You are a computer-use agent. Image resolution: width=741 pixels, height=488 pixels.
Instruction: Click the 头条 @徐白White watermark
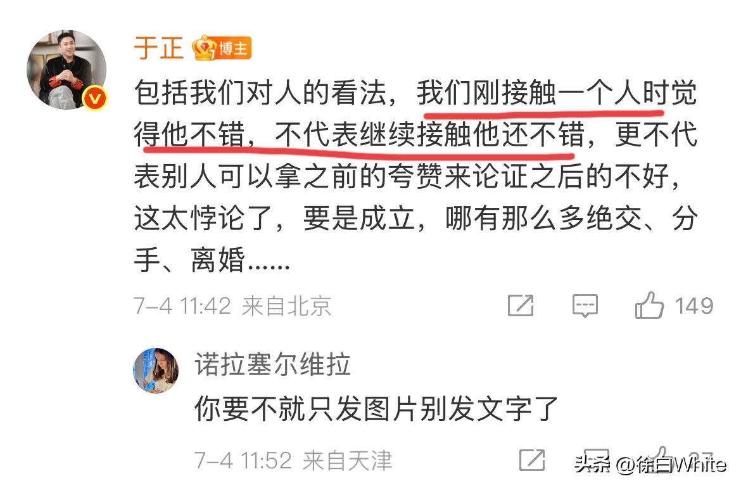tap(650, 465)
